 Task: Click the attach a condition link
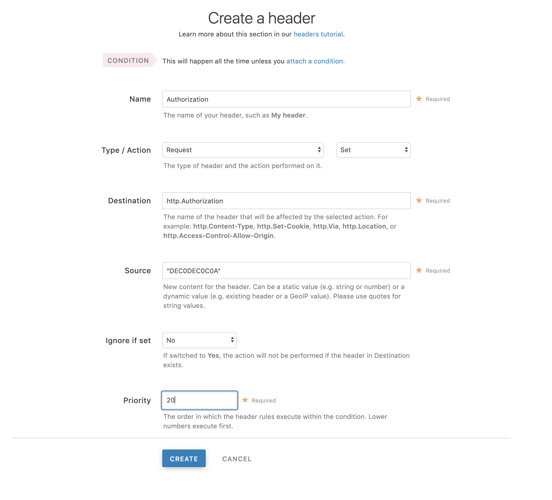315,61
